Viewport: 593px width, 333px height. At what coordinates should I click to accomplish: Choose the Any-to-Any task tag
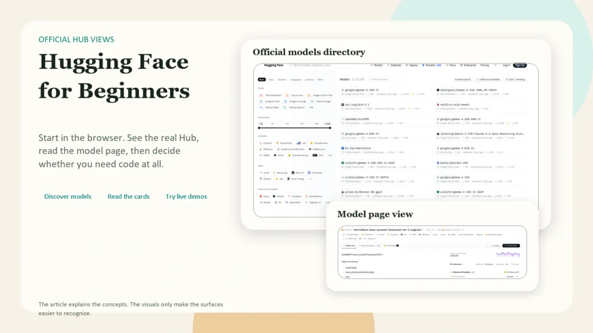coord(295,95)
